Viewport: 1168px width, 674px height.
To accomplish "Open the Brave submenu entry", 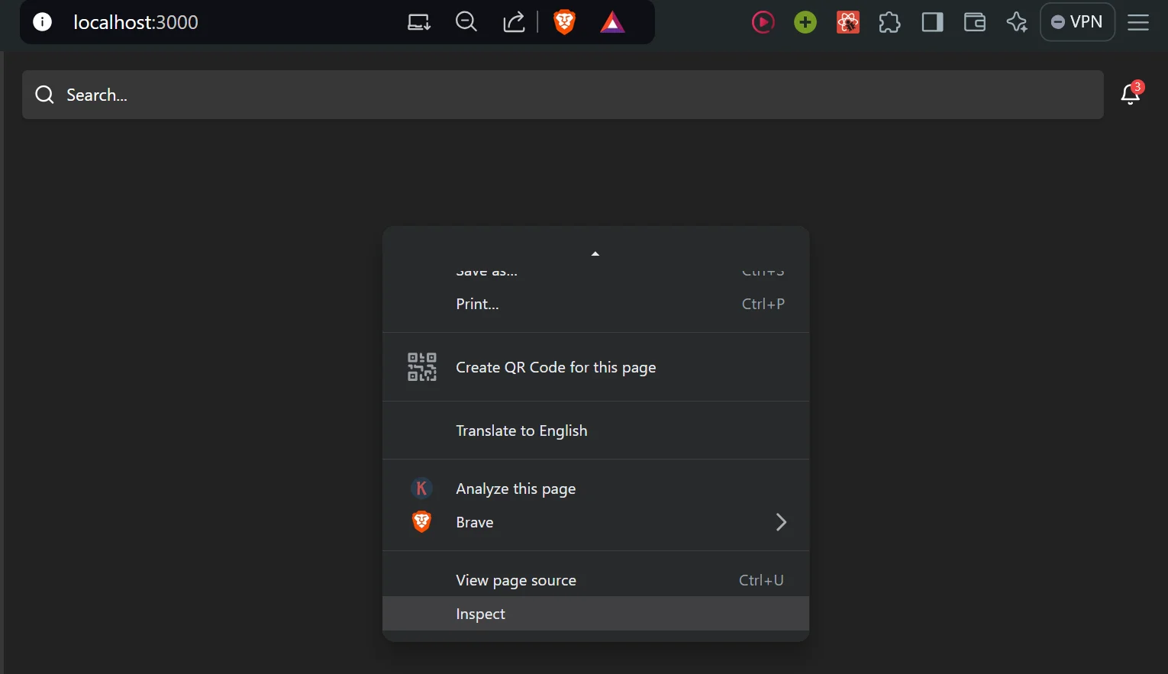I will click(x=595, y=522).
